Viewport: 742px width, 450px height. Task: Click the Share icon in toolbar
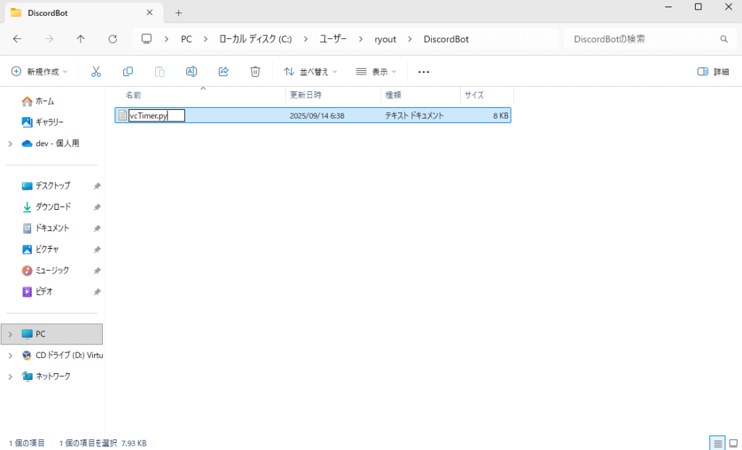pyautogui.click(x=223, y=72)
